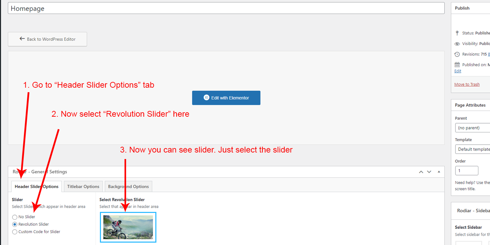
Task: Select the mountain biker slider thumbnail
Action: (128, 227)
